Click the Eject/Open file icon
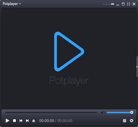The height and width of the screenshot is (127, 138). pyautogui.click(x=34, y=121)
